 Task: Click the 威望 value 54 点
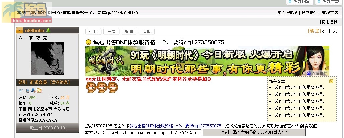[65, 103]
